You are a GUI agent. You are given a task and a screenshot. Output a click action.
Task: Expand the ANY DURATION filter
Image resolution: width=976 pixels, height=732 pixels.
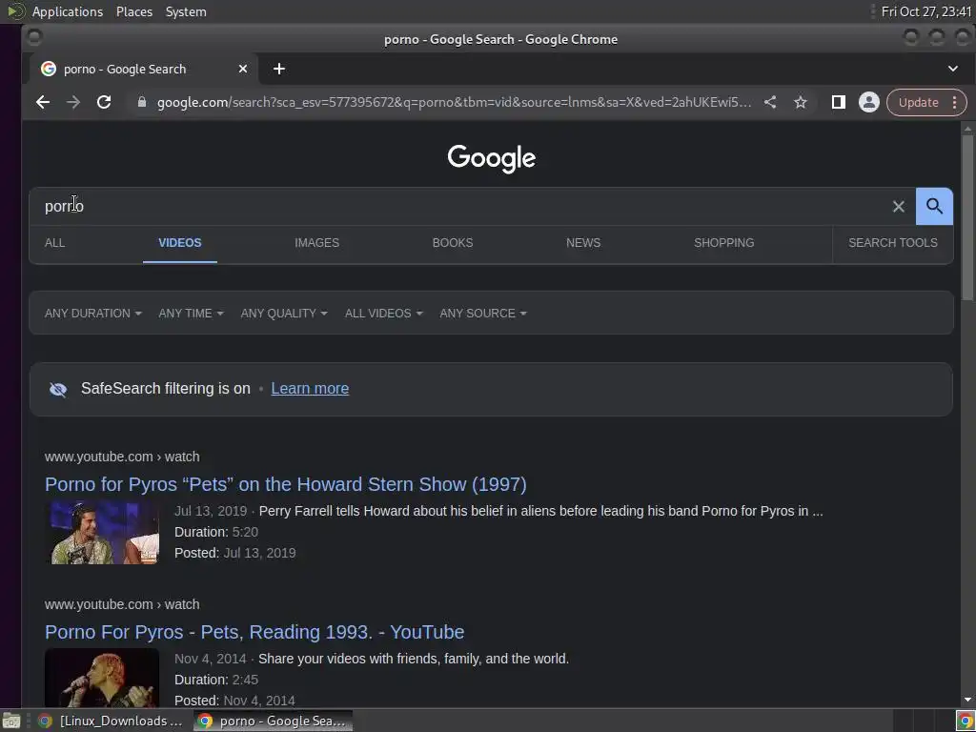tap(93, 313)
